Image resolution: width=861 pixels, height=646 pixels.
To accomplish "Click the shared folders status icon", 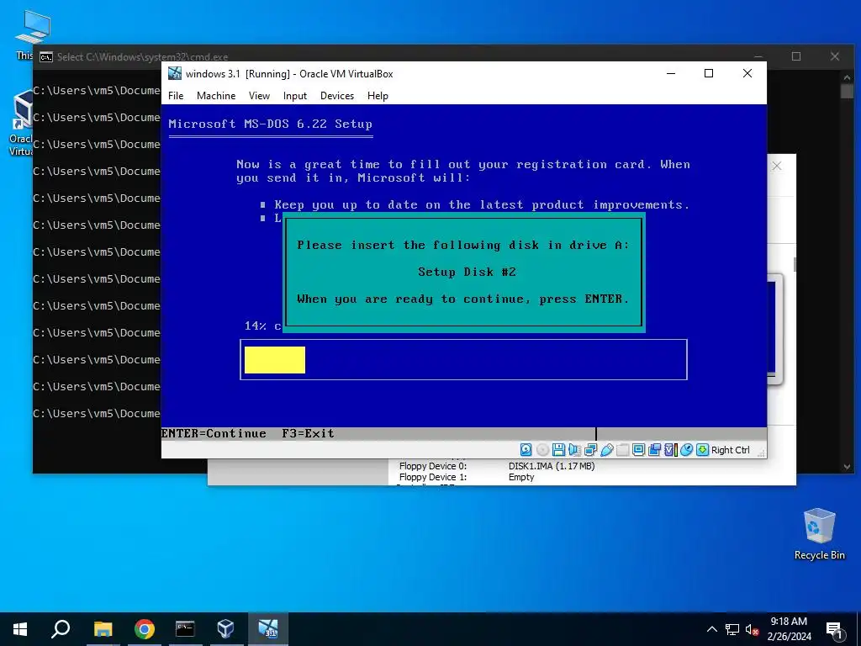I will tap(622, 450).
